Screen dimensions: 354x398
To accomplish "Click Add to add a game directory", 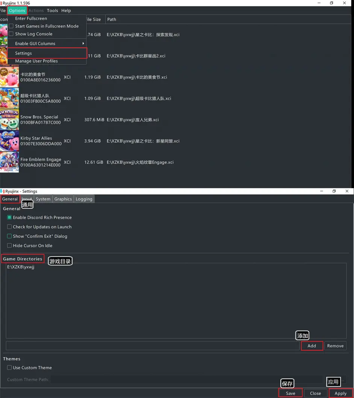I will point(312,346).
